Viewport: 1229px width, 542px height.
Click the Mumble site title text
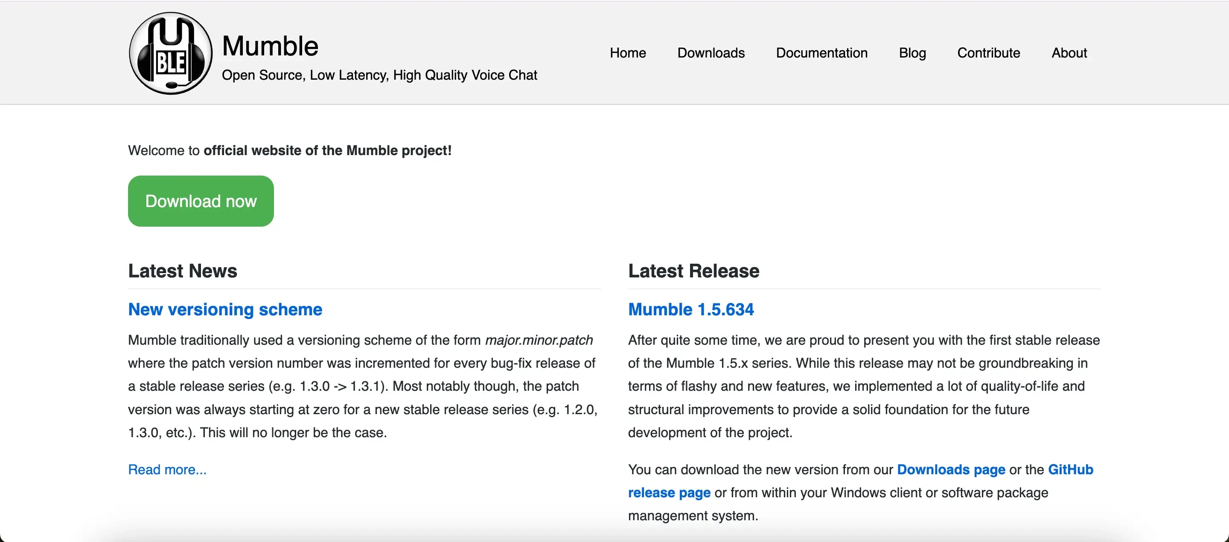coord(270,46)
